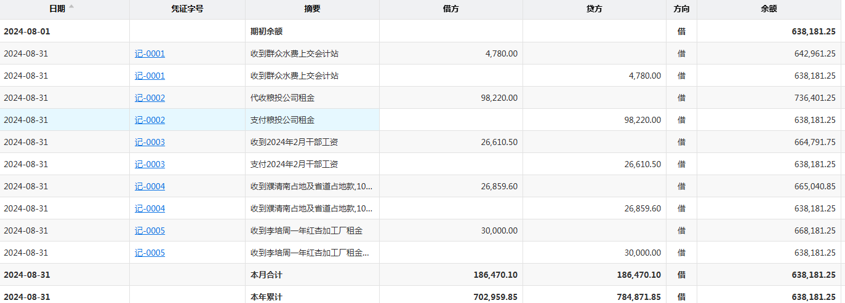Select the 本月合计 summary cell
The width and height of the screenshot is (845, 303).
(x=266, y=275)
